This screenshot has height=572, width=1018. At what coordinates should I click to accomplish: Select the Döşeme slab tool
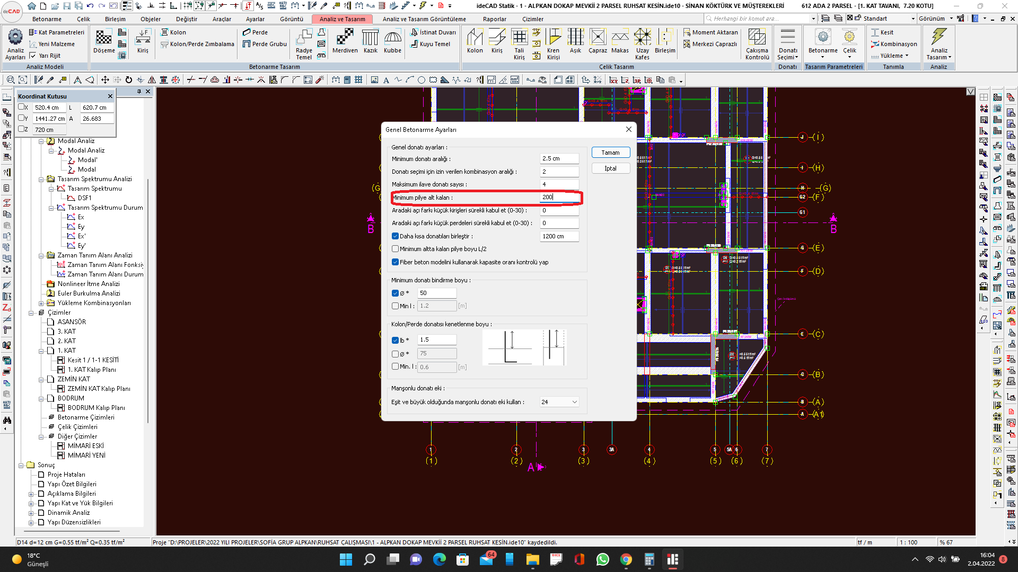click(x=104, y=42)
